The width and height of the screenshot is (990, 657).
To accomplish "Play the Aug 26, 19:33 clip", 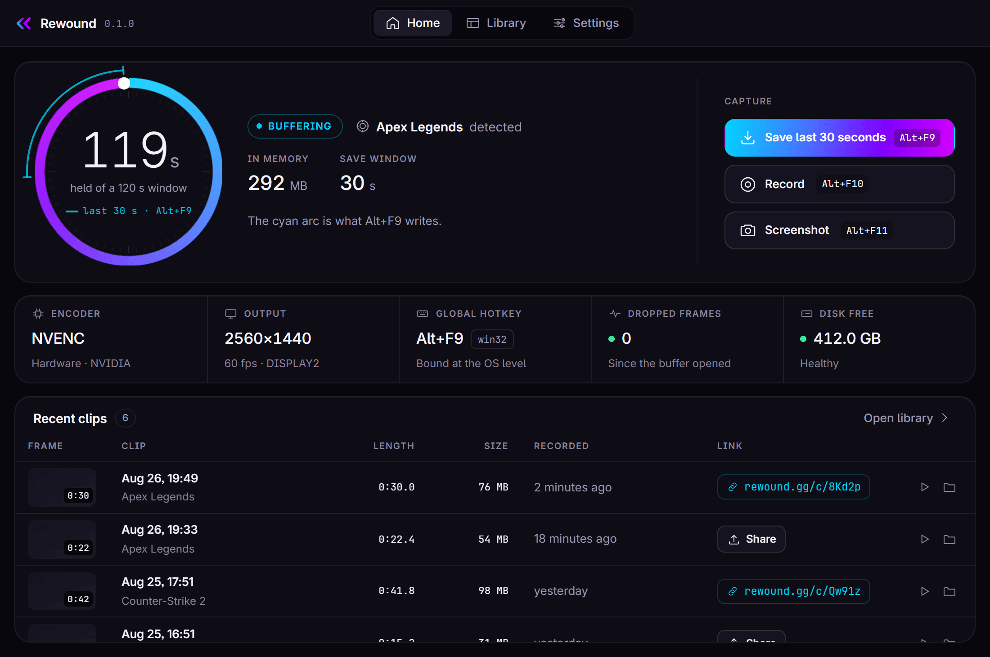I will coord(925,539).
